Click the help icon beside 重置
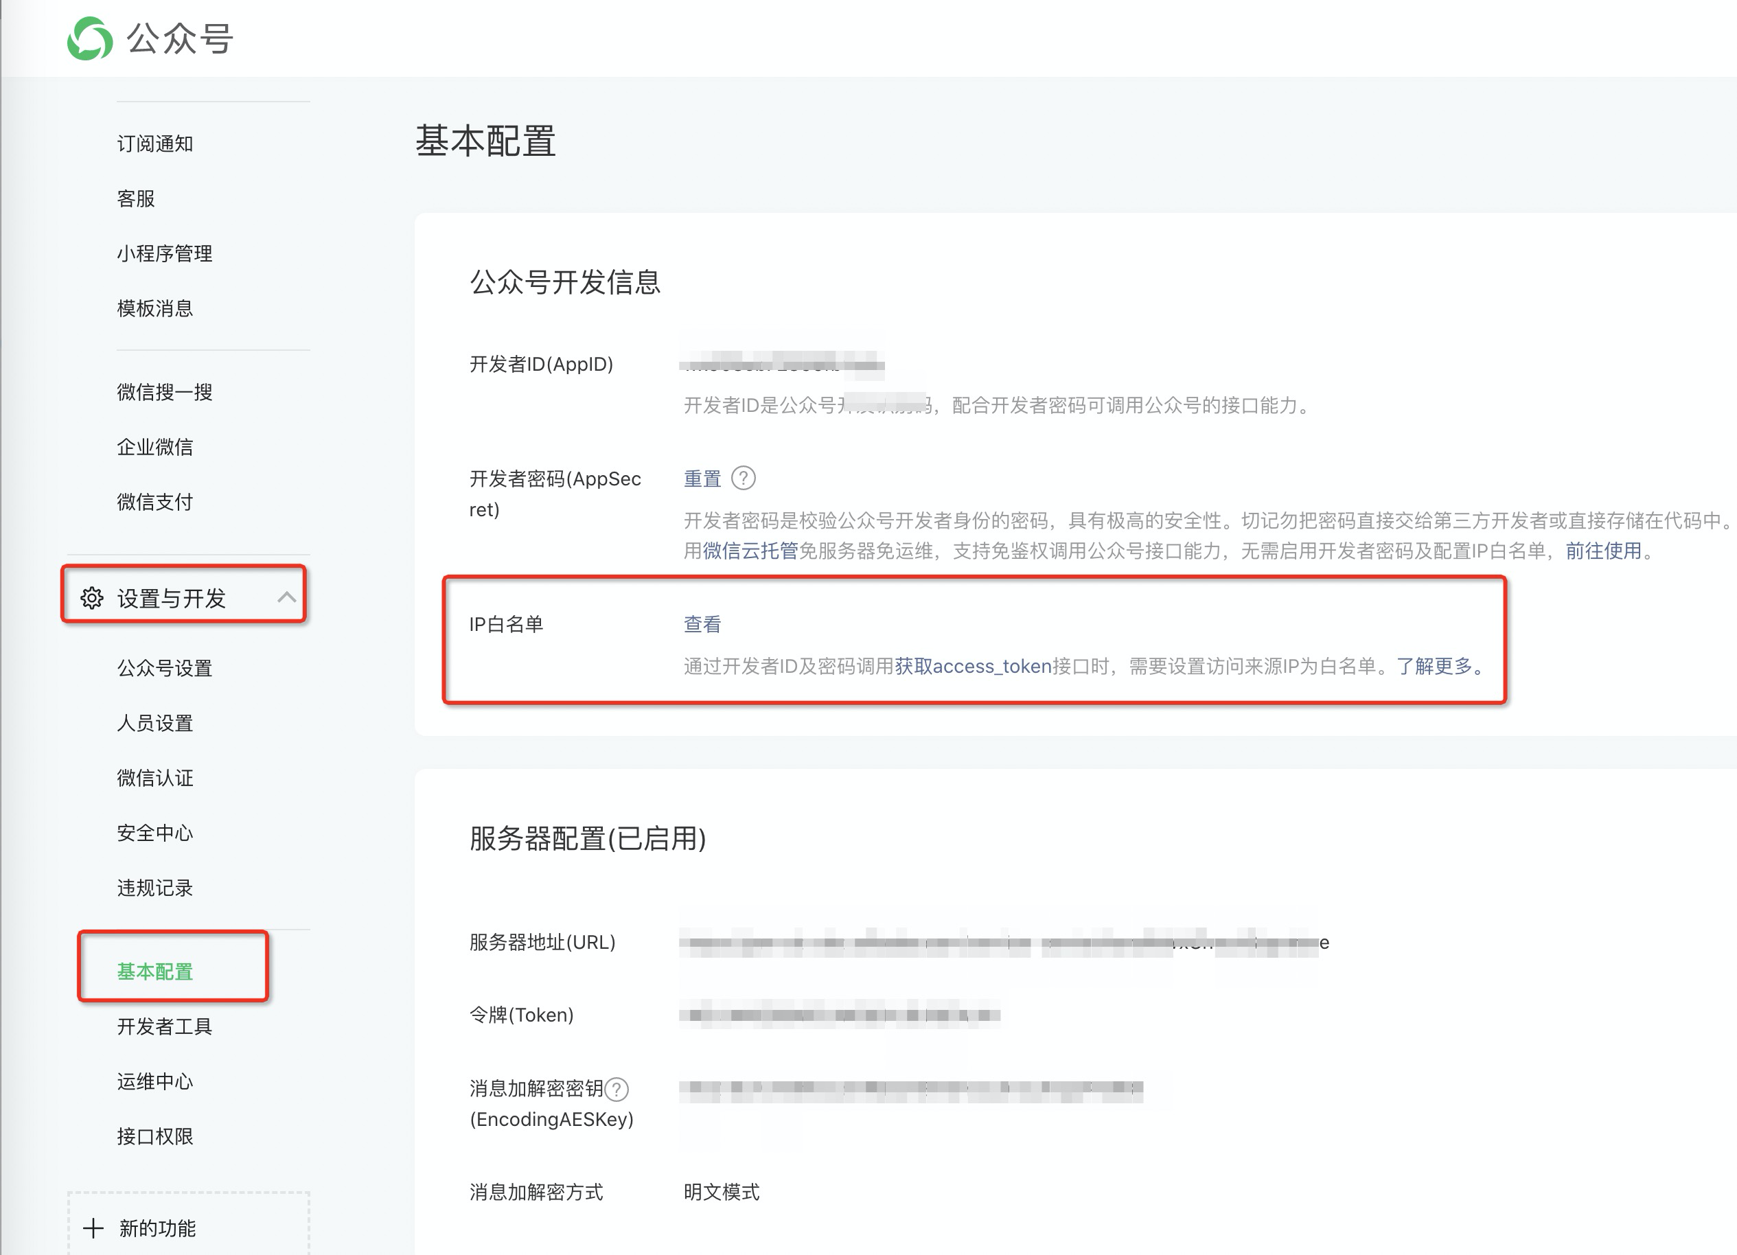 tap(743, 479)
